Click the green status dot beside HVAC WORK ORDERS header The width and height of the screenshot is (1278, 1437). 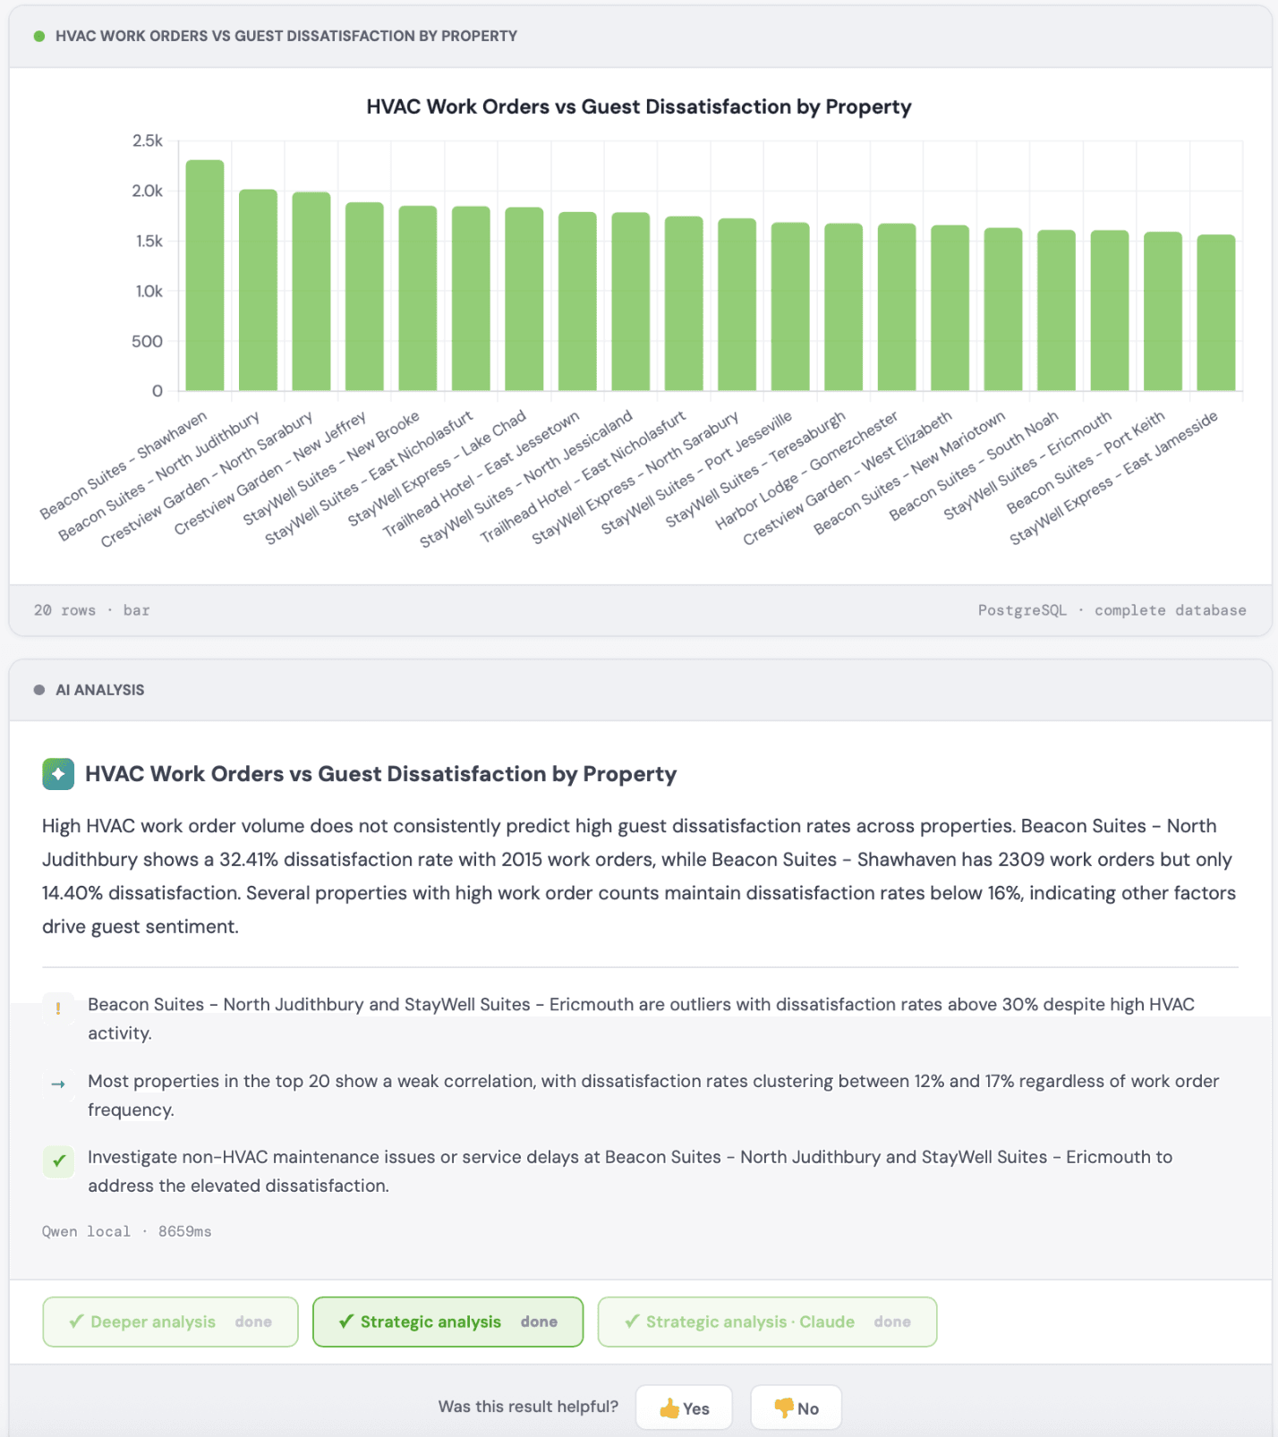[x=38, y=36]
